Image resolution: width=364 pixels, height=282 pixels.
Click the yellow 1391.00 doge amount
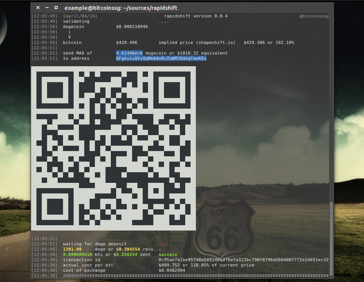pos(72,249)
